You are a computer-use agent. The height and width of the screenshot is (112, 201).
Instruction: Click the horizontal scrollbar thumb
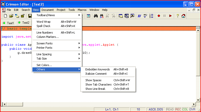15,104
